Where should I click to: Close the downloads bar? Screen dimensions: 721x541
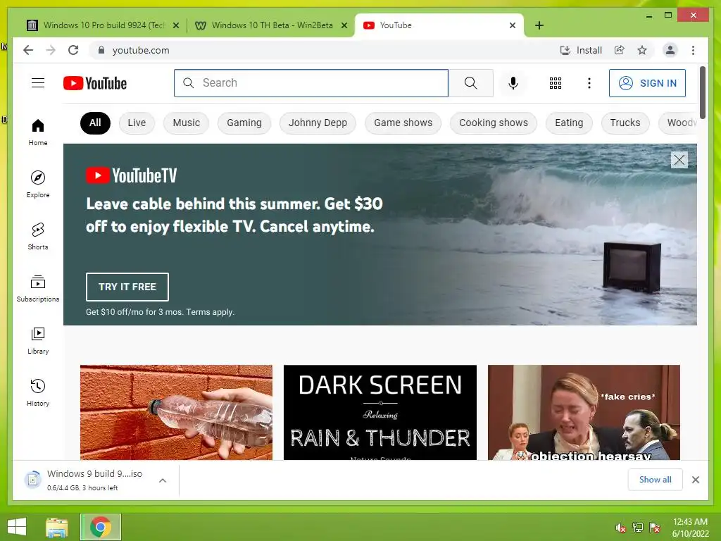tap(695, 480)
